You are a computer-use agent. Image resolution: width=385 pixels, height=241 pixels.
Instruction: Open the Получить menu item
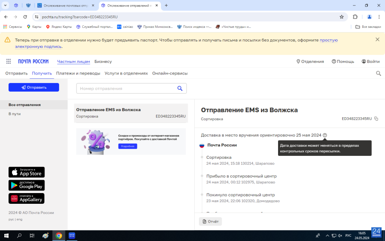[42, 73]
